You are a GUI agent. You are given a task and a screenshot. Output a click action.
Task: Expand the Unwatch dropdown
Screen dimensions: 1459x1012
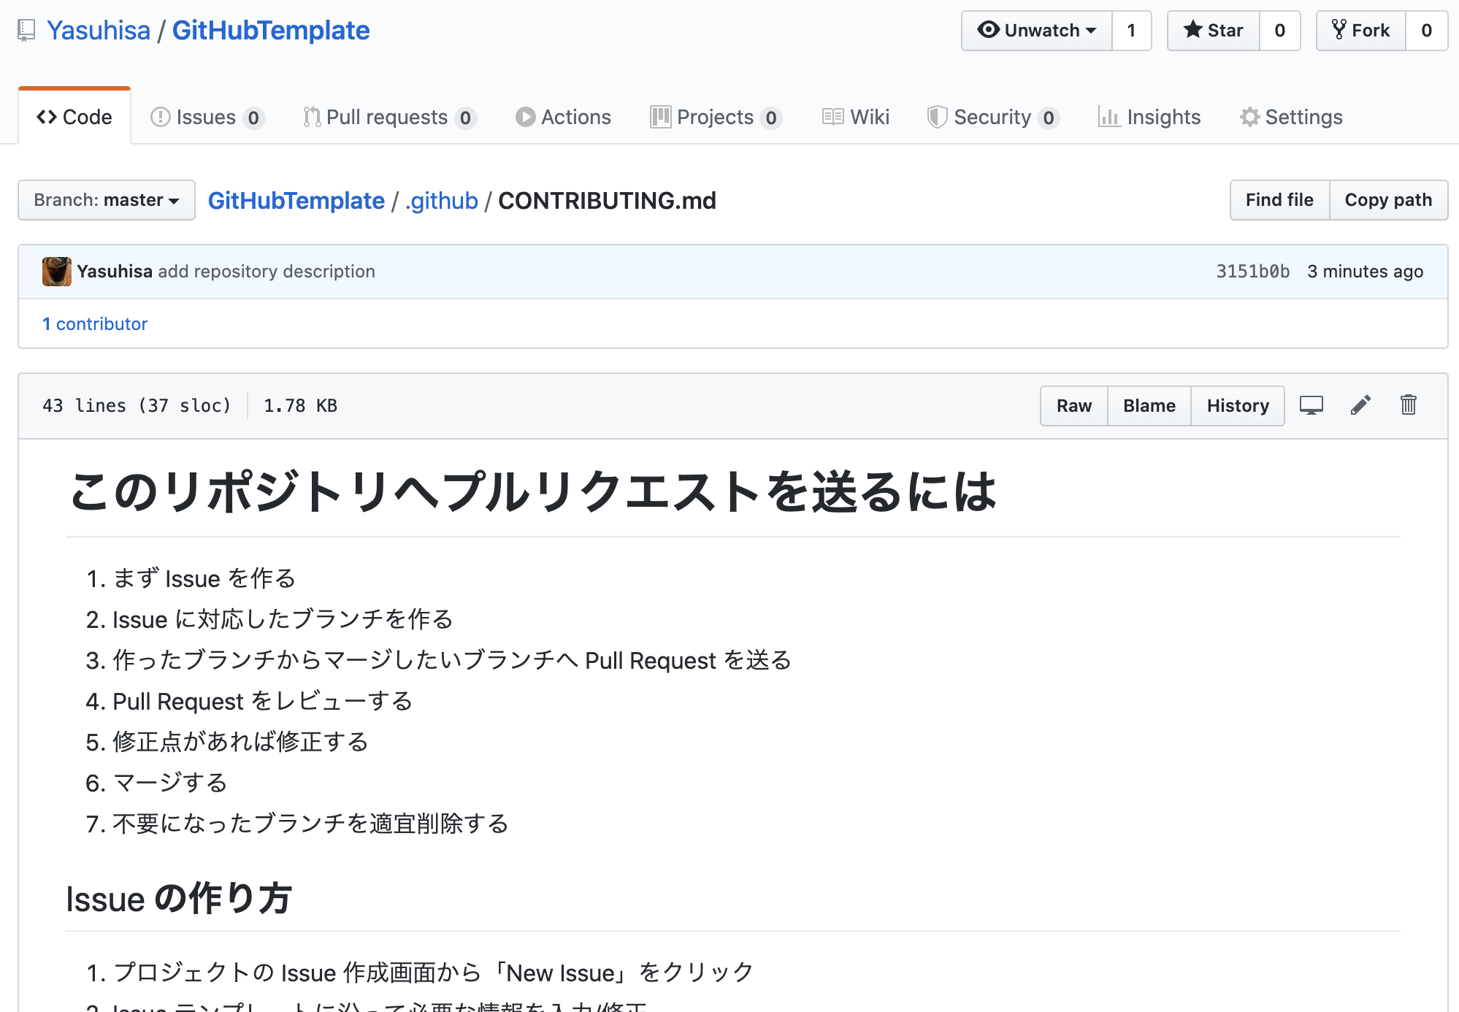pyautogui.click(x=1037, y=31)
